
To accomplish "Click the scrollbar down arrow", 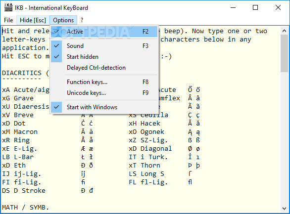I will coord(285,209).
